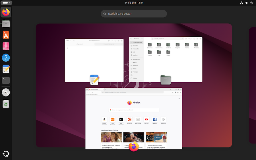Viewport: 256px width, 160px height.
Task: Click the pink installer dock icon
Action: pos(6,46)
